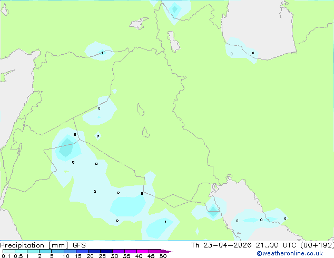This screenshot has width=334, height=258.
Task: Click the '45' legend scale label
Action: pyautogui.click(x=151, y=256)
